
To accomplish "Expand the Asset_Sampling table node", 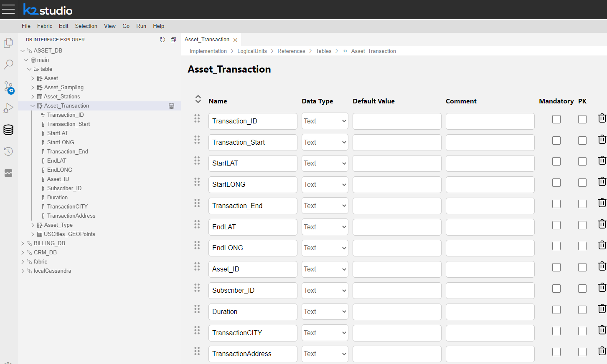I will [x=33, y=88].
